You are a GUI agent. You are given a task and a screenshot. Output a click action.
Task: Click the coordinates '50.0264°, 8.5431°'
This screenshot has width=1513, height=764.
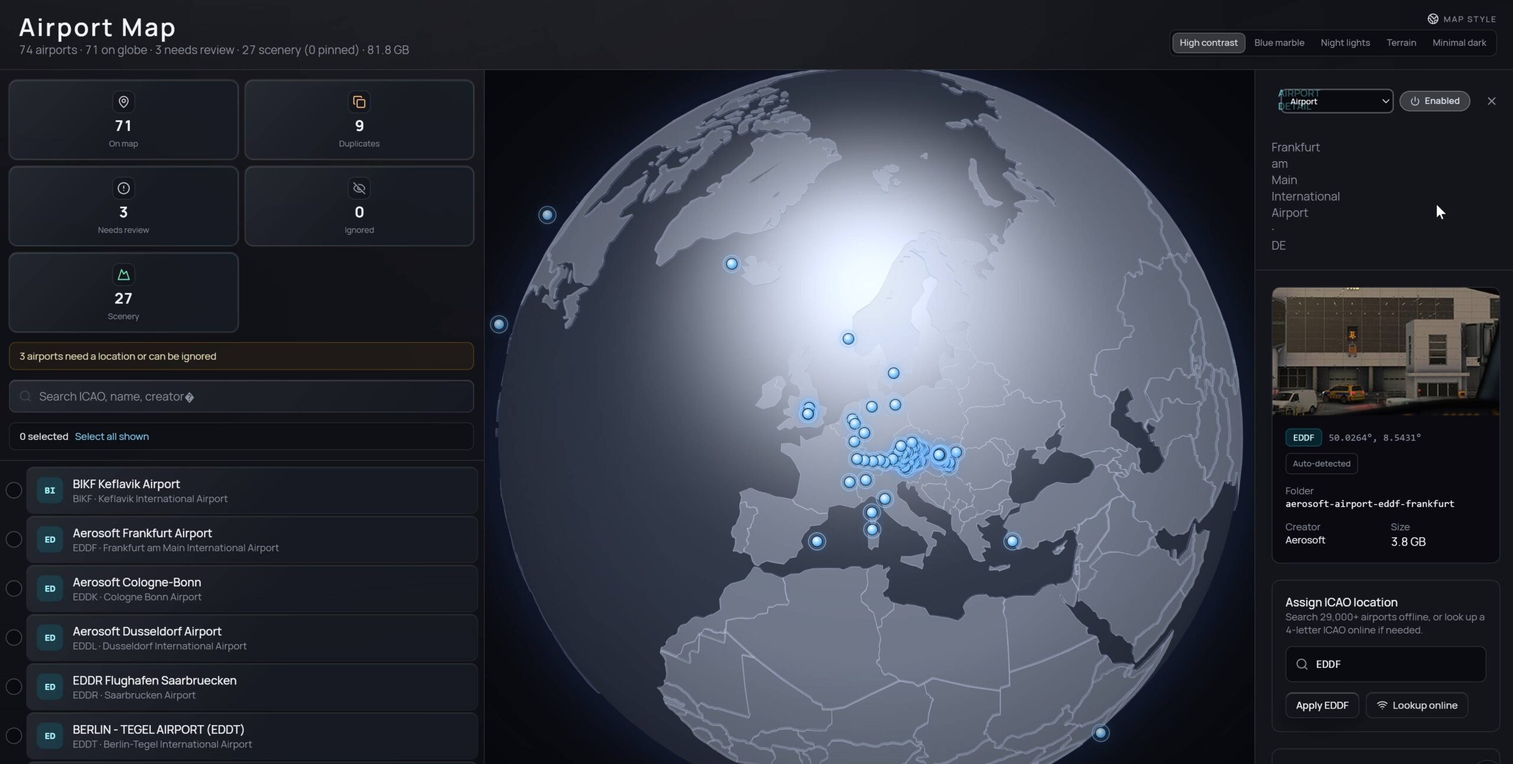pos(1375,437)
